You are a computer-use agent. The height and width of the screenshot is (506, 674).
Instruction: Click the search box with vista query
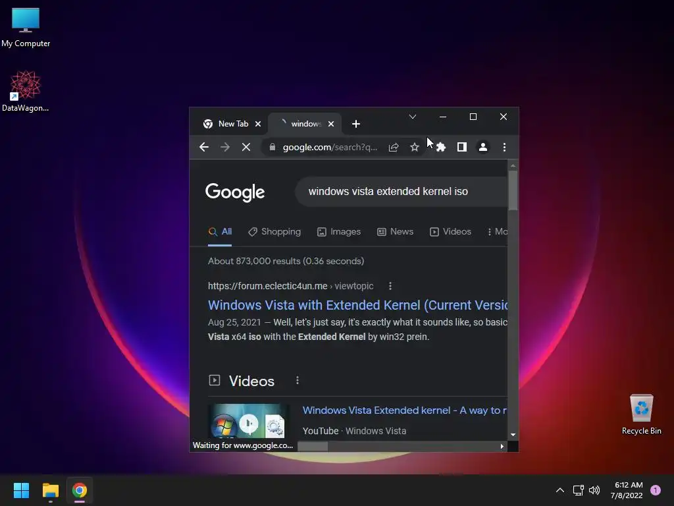(x=402, y=192)
